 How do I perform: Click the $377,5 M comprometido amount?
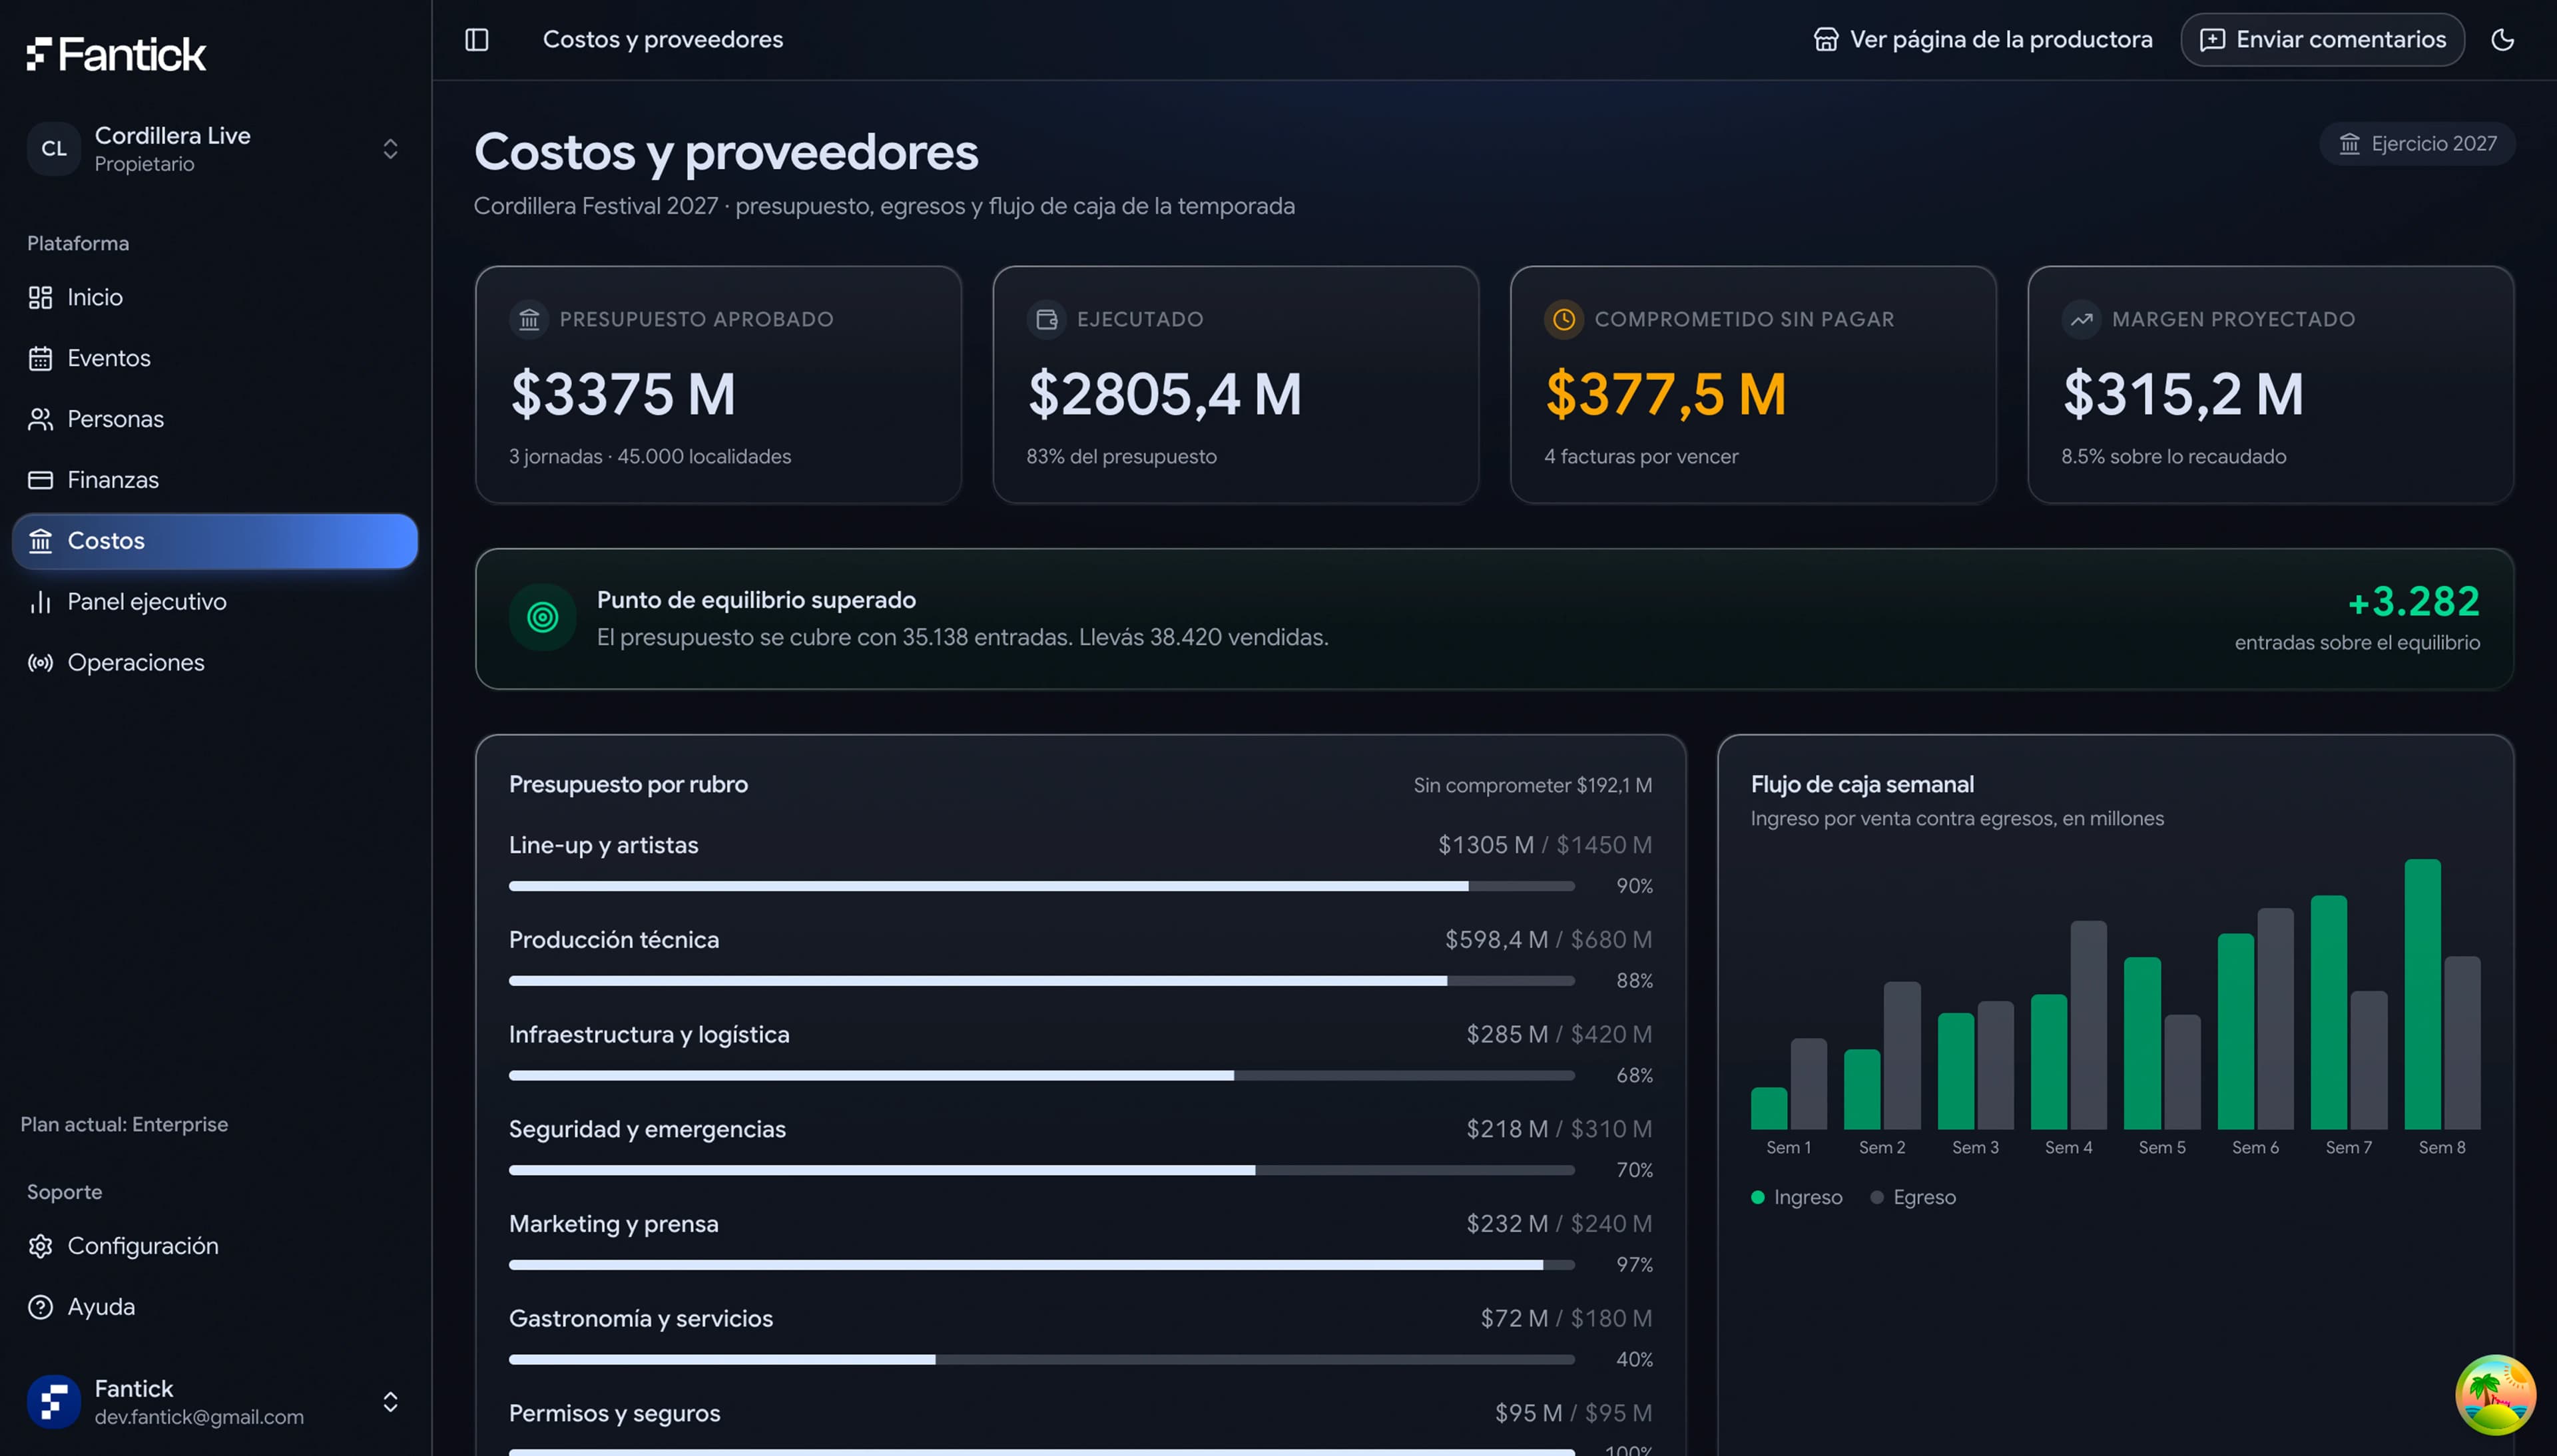1666,394
